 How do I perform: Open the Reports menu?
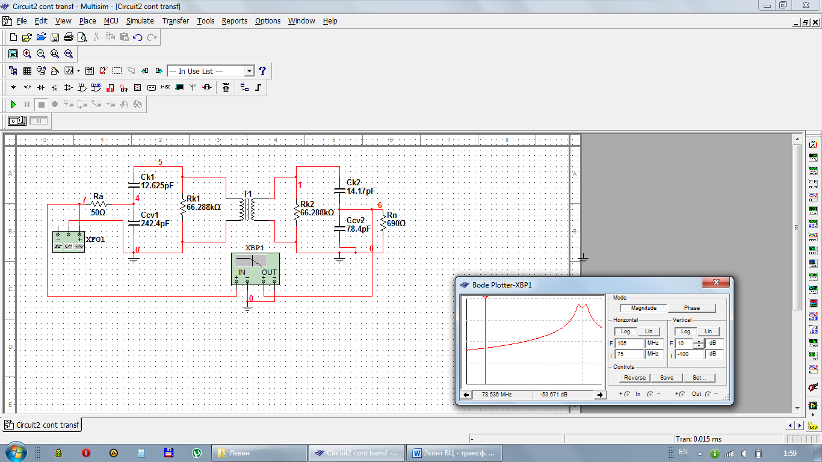(235, 20)
